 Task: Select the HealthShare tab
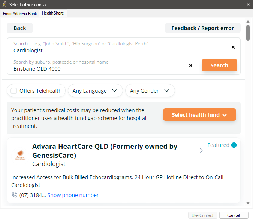point(53,13)
